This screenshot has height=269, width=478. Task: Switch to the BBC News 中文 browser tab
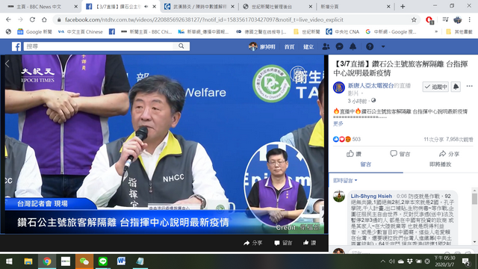point(42,7)
